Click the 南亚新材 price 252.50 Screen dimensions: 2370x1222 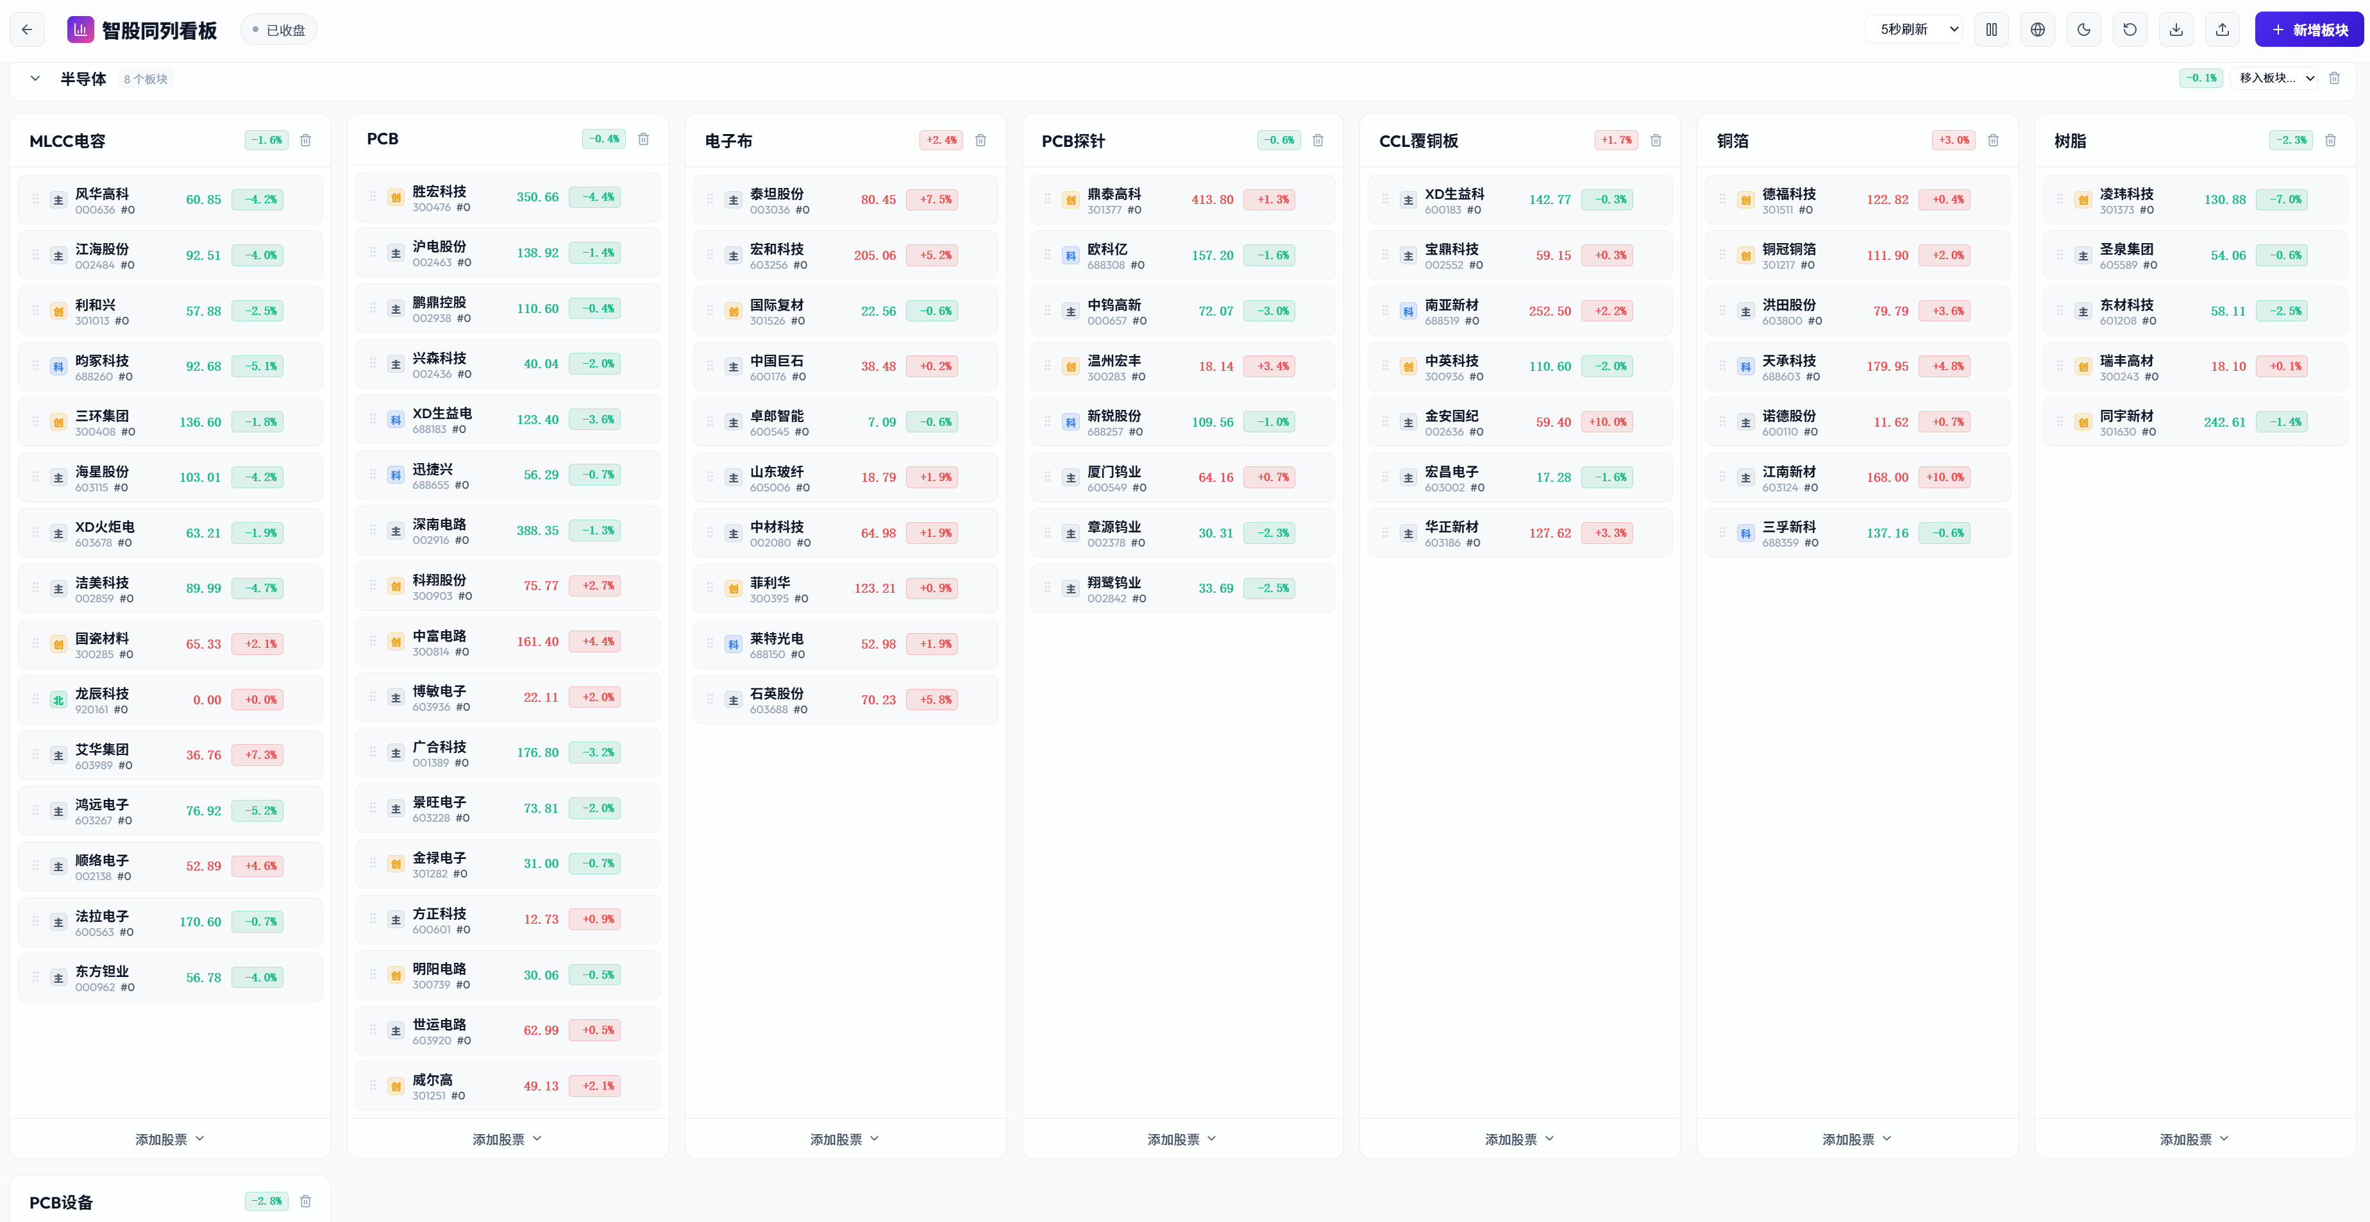click(1549, 311)
